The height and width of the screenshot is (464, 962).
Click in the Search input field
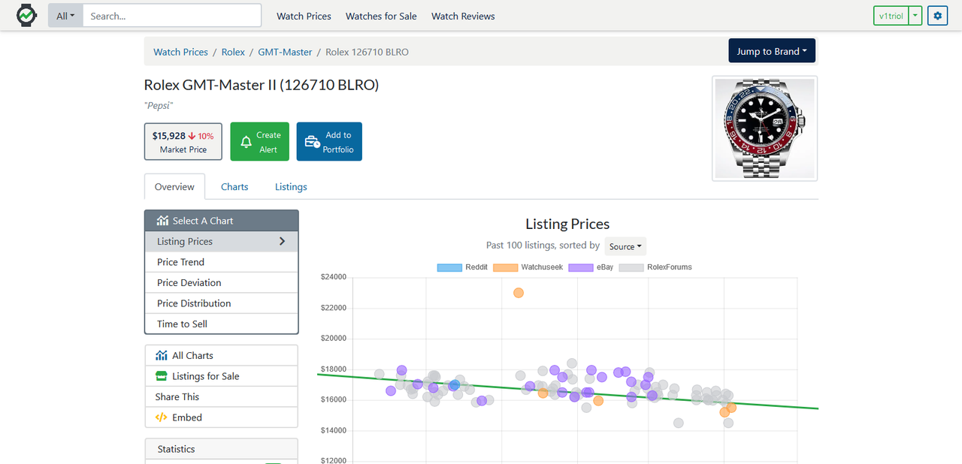coord(172,16)
